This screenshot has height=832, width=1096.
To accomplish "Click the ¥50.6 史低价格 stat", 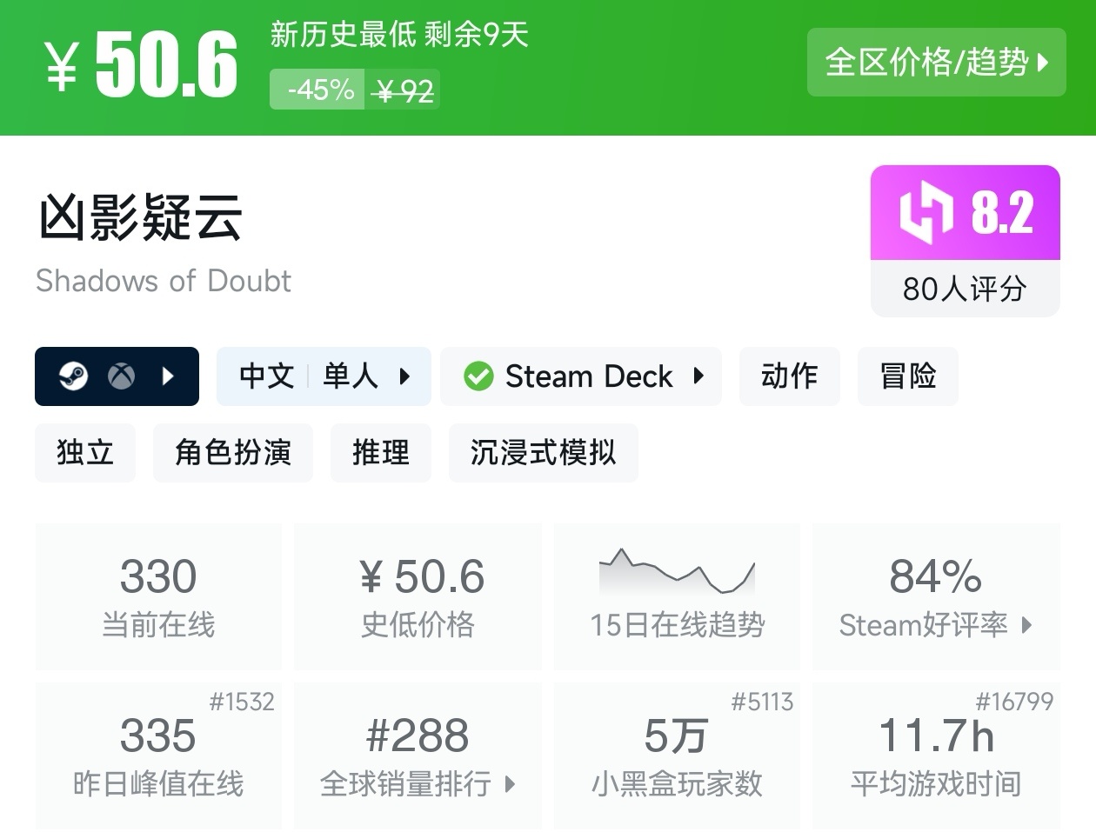I will tap(418, 596).
